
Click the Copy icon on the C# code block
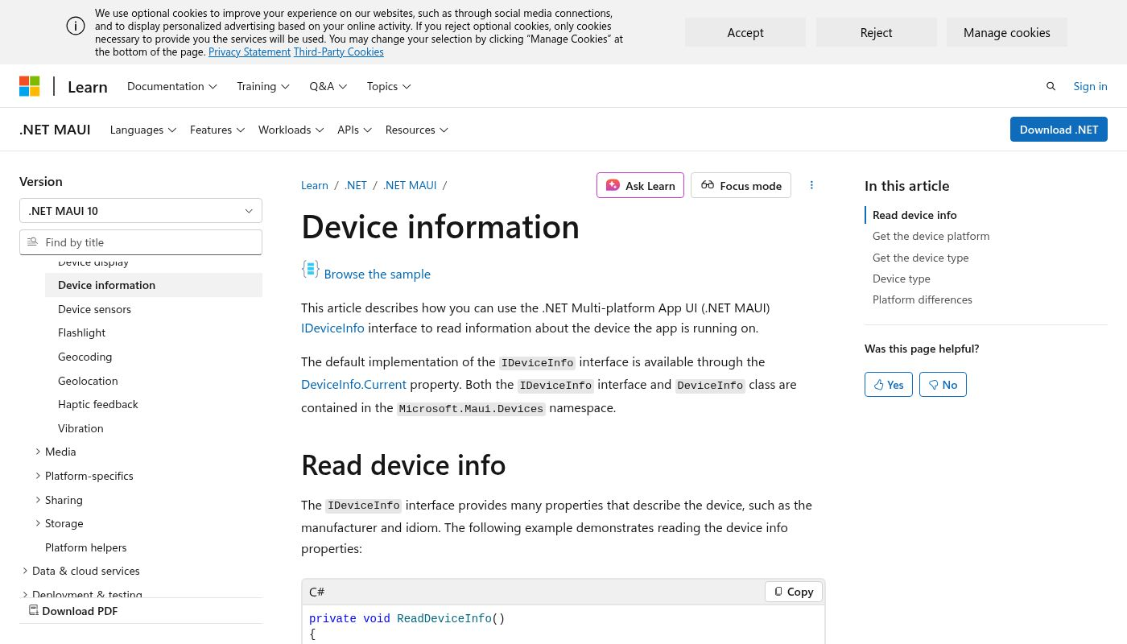tap(778, 591)
